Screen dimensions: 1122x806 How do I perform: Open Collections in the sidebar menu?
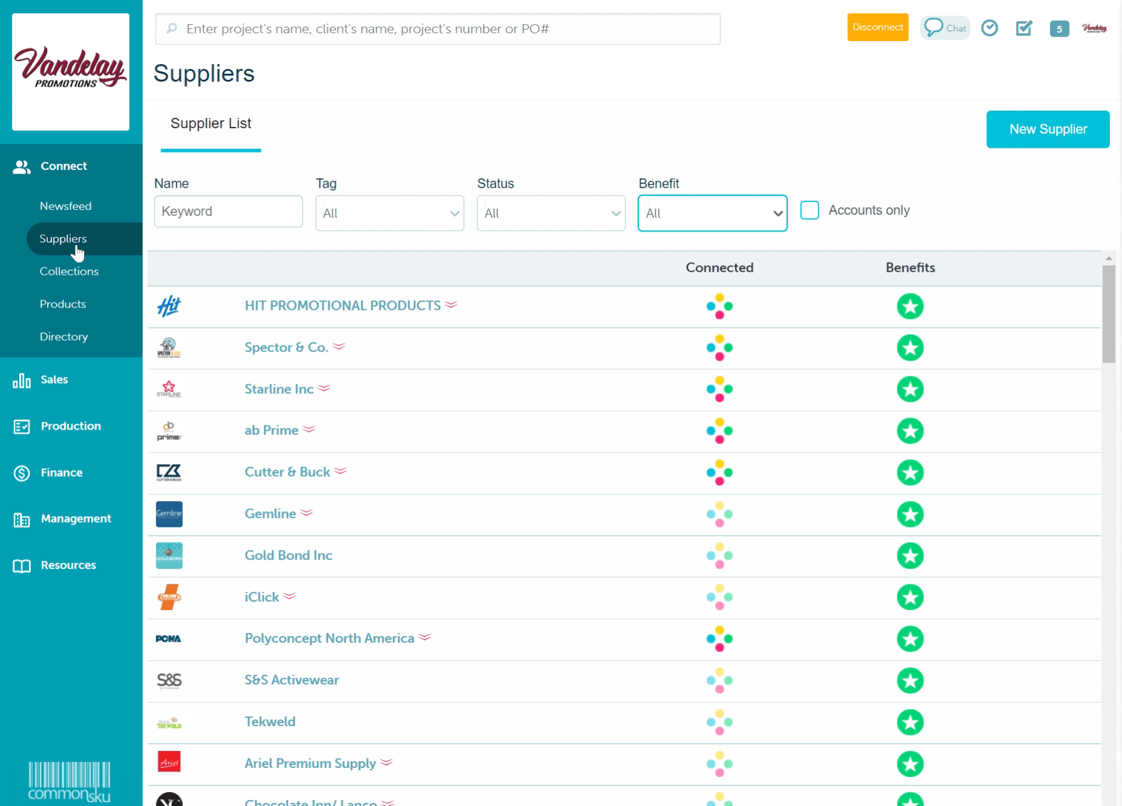(69, 271)
